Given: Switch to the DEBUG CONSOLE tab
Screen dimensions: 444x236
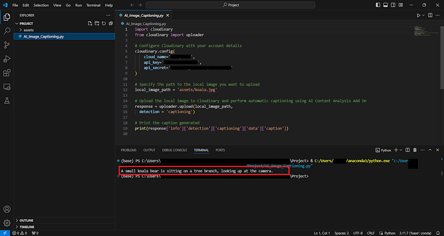Looking at the screenshot, I should (x=174, y=150).
